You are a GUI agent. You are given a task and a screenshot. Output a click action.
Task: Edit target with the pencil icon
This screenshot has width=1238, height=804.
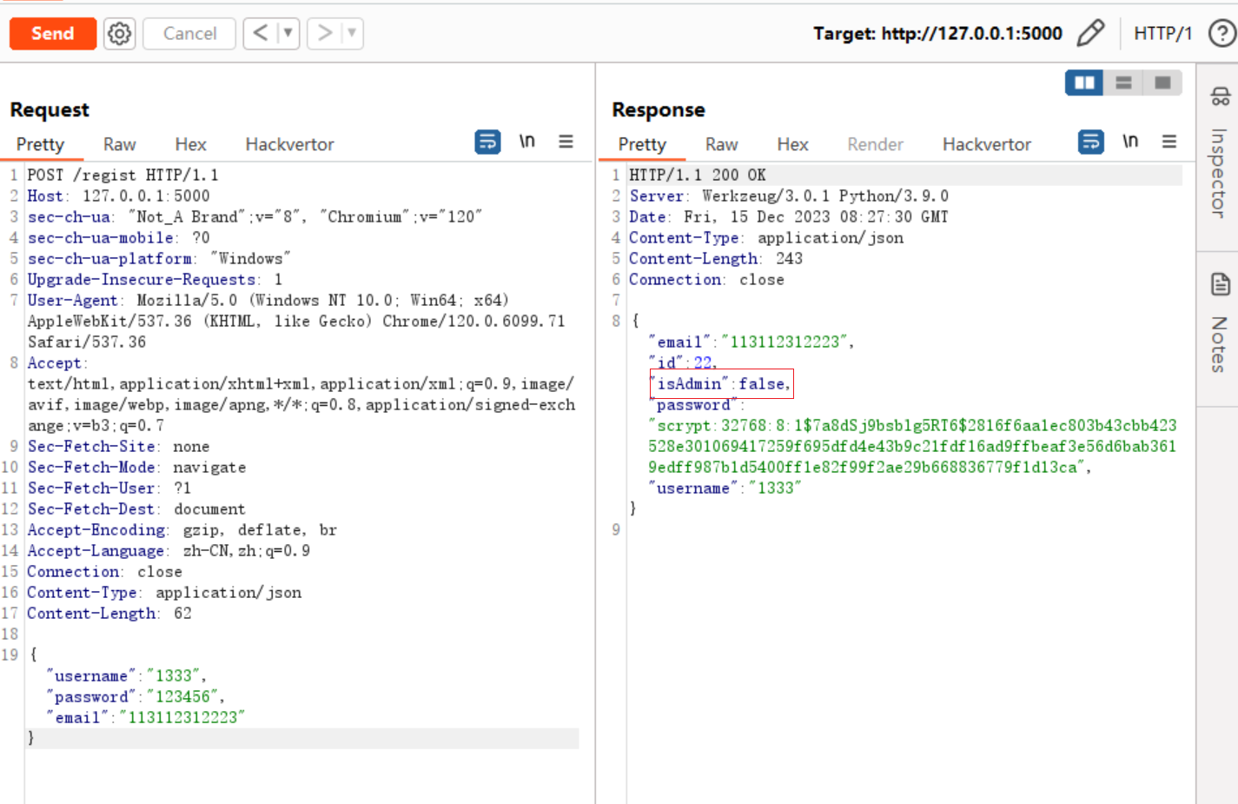click(x=1090, y=33)
